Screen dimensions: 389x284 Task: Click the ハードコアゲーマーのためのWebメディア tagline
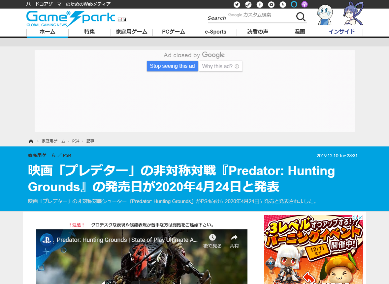pos(69,4)
